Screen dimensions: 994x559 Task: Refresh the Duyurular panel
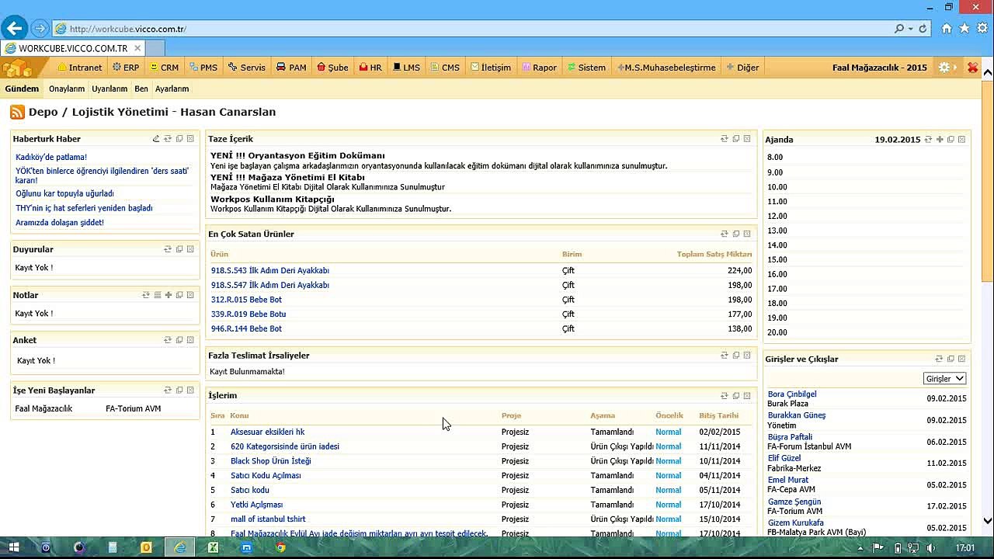point(168,249)
